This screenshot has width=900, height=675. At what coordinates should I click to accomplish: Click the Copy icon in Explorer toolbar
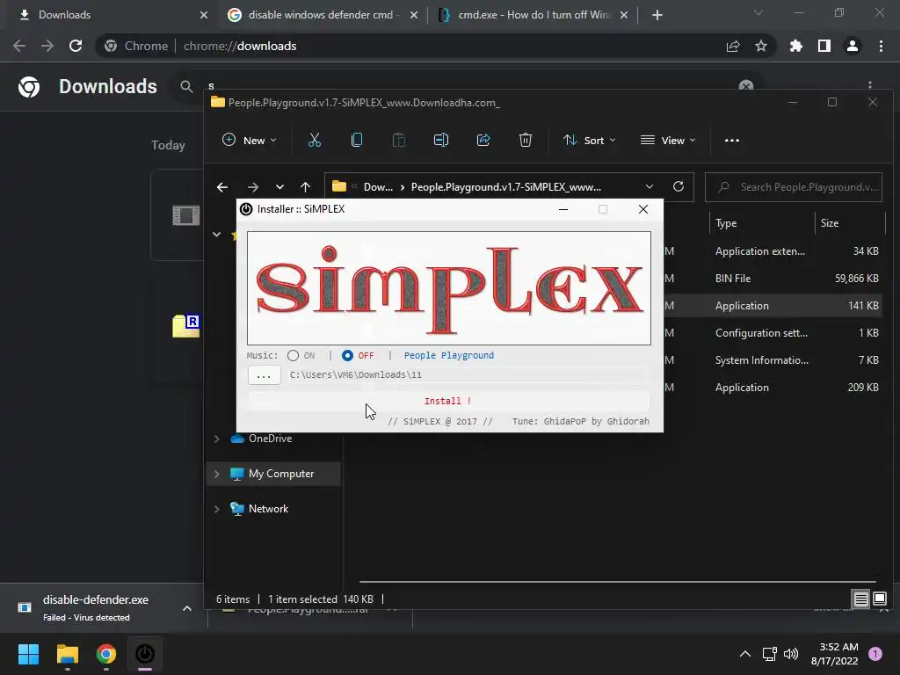point(357,140)
